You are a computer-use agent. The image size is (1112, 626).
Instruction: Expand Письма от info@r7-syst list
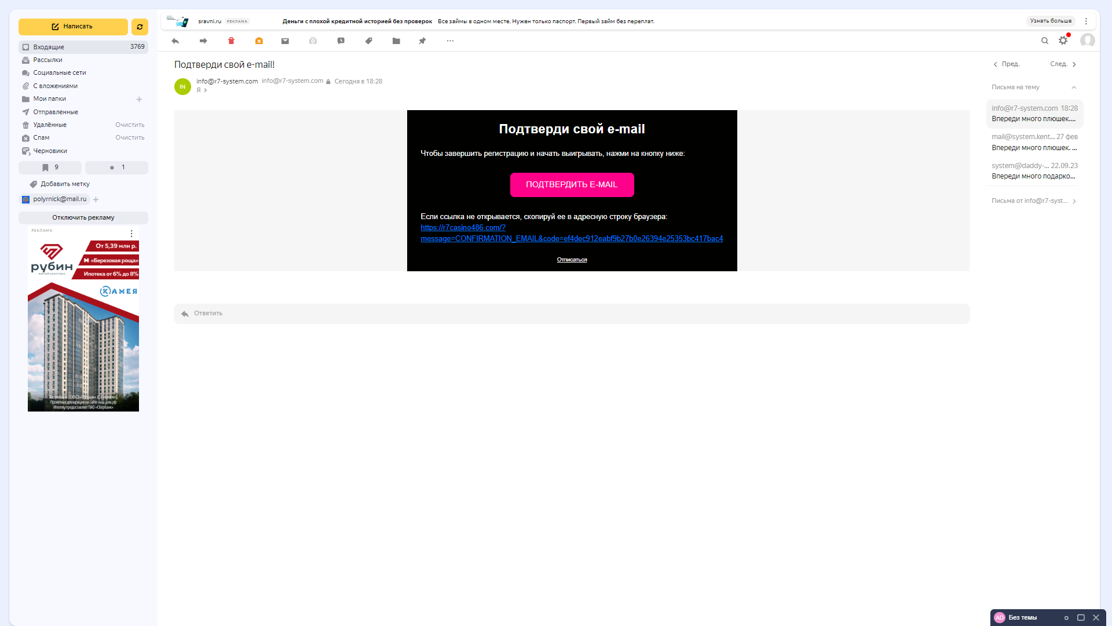[x=1074, y=201]
